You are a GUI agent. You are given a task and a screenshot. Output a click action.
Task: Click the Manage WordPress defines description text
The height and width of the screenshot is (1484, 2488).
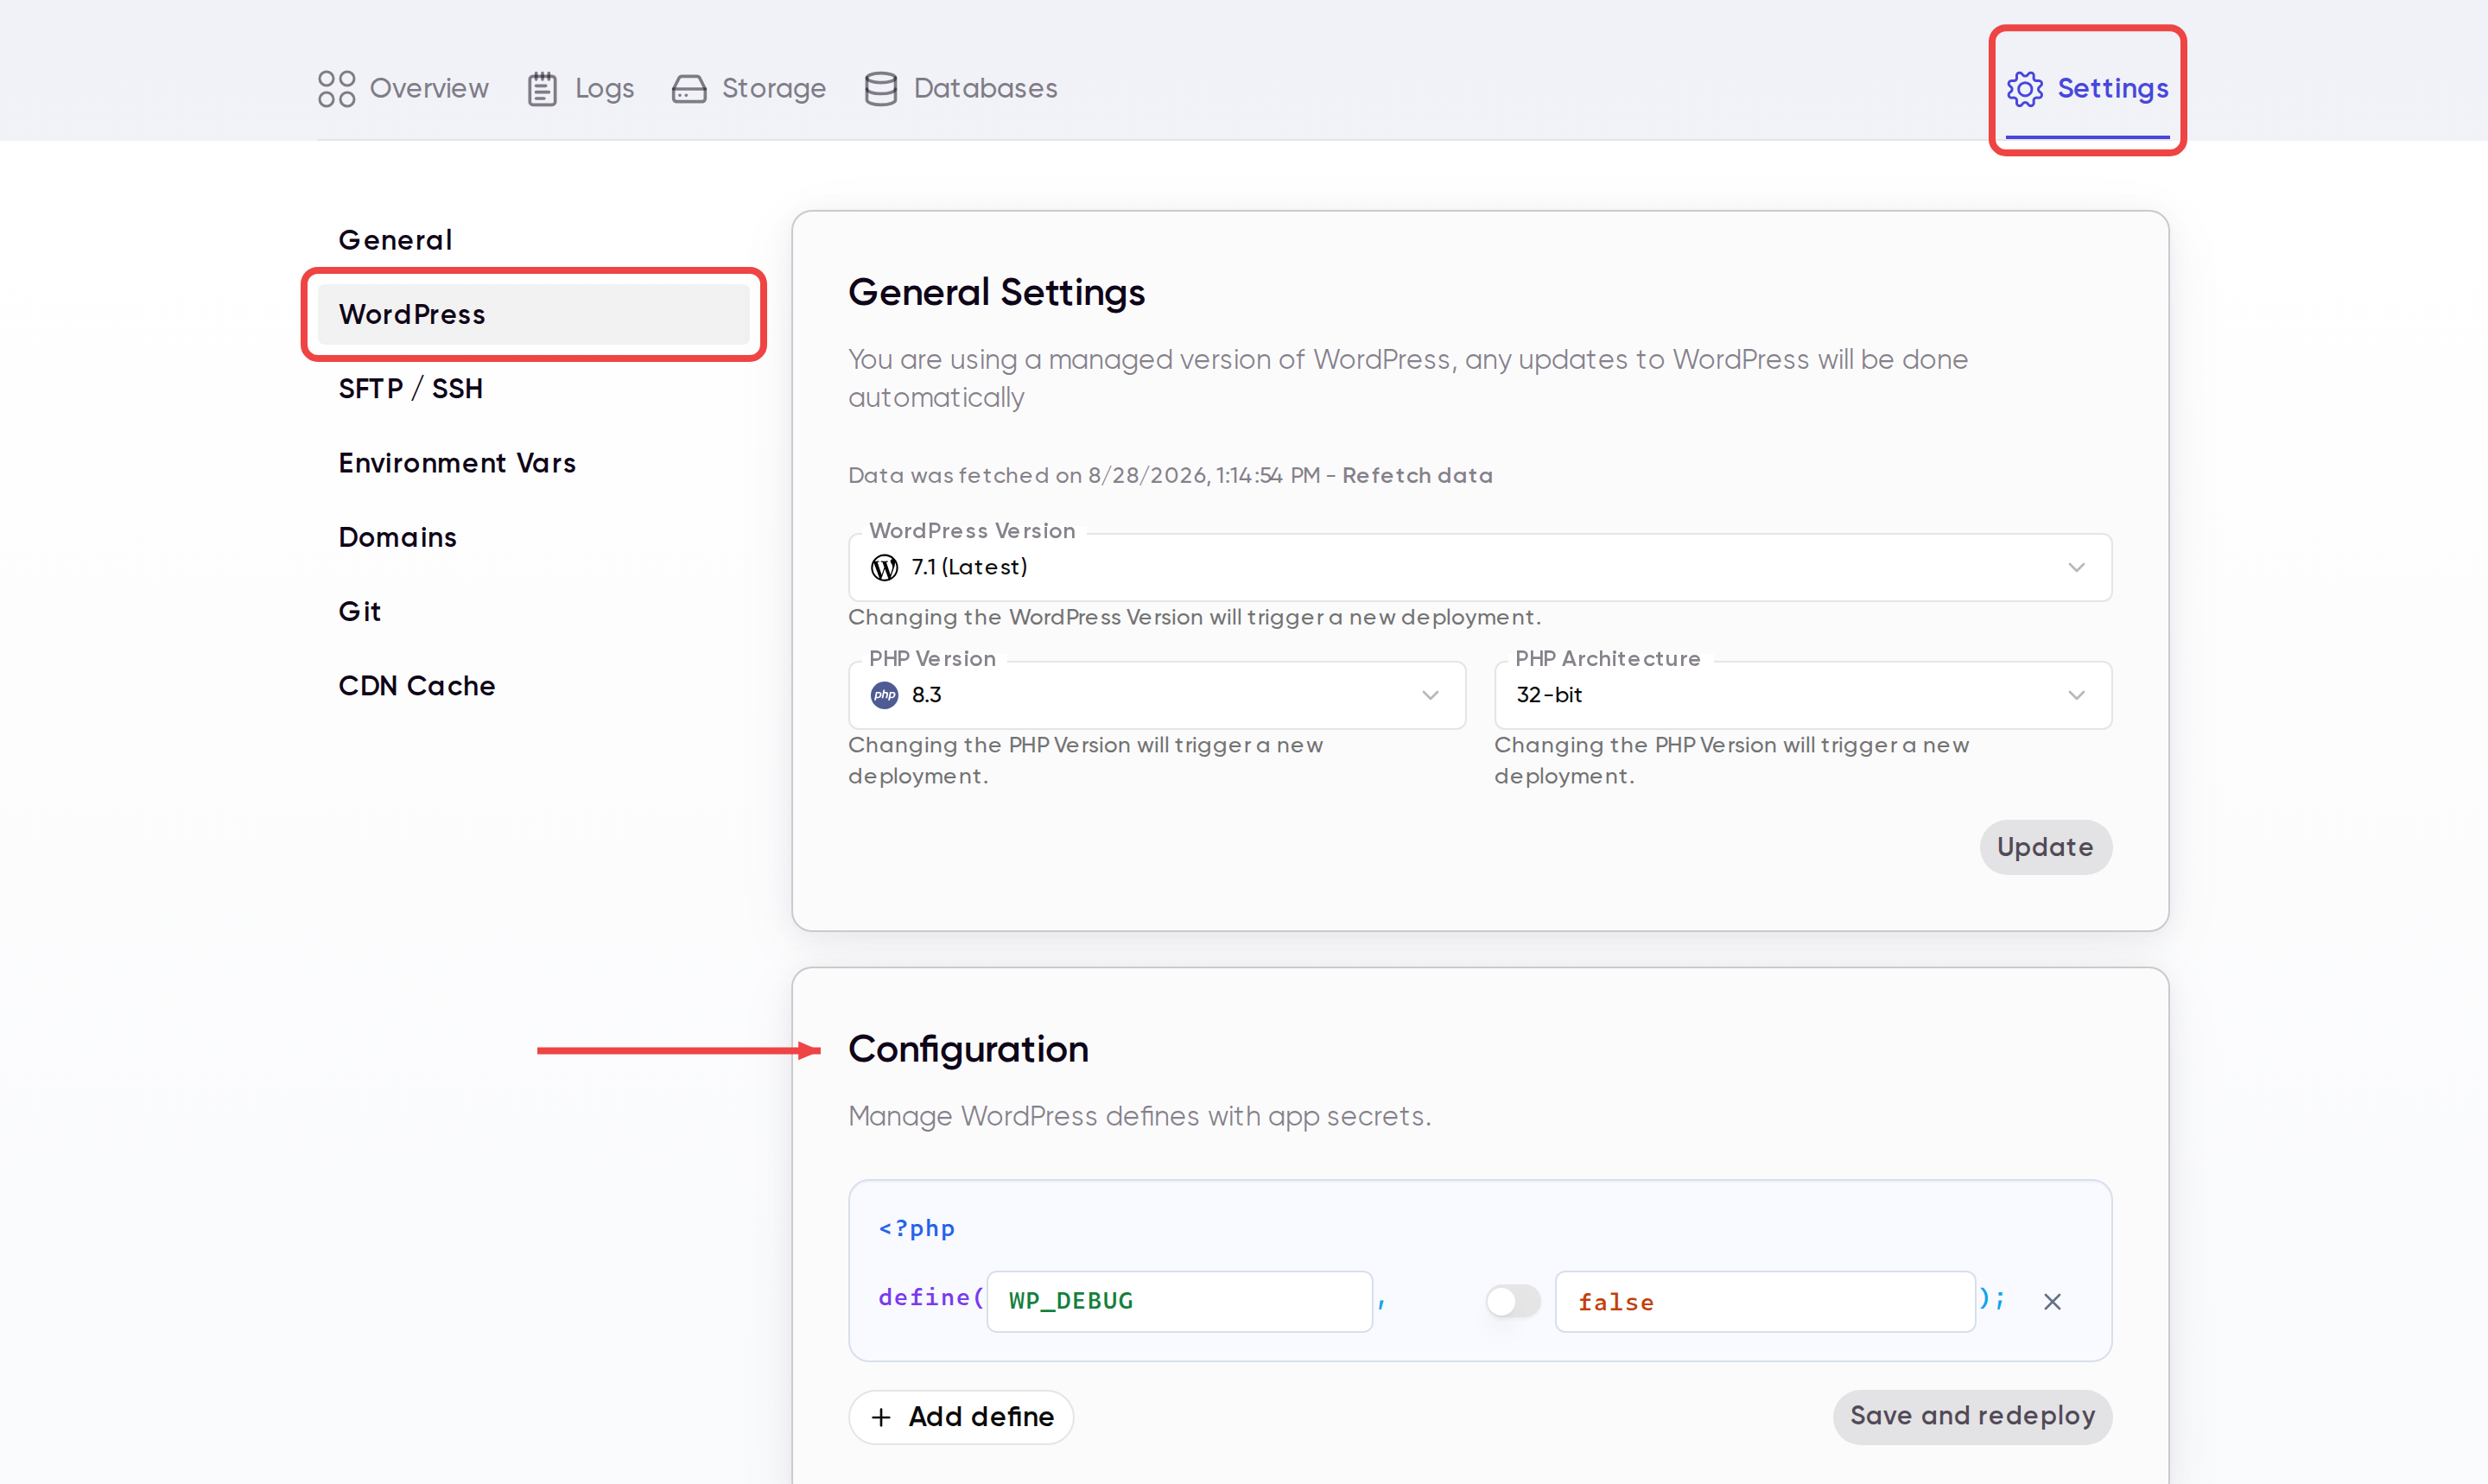(1139, 1116)
